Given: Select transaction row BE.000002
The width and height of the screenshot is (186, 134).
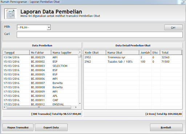Looking at the screenshot, I should (40, 62).
